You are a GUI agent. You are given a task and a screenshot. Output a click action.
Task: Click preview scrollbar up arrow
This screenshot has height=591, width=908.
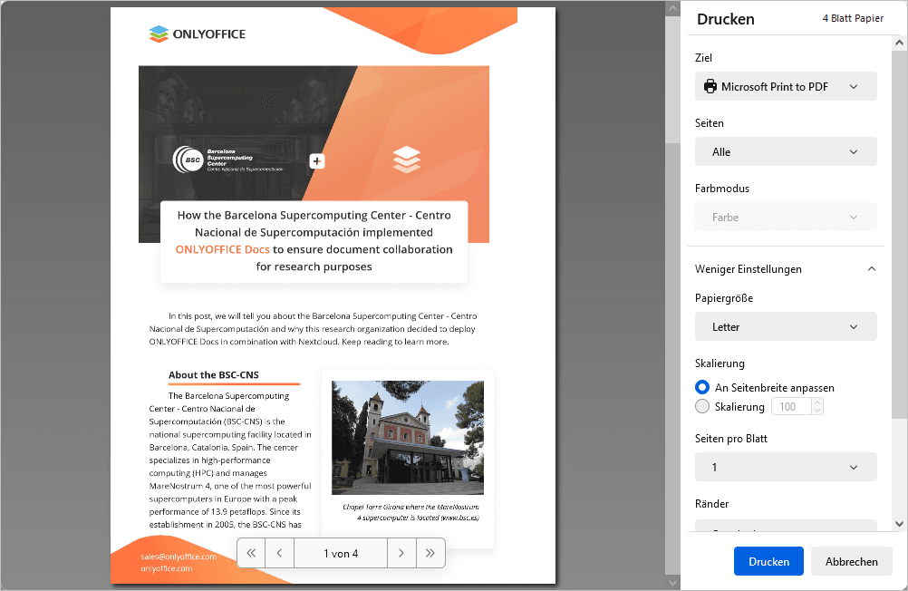pyautogui.click(x=672, y=8)
